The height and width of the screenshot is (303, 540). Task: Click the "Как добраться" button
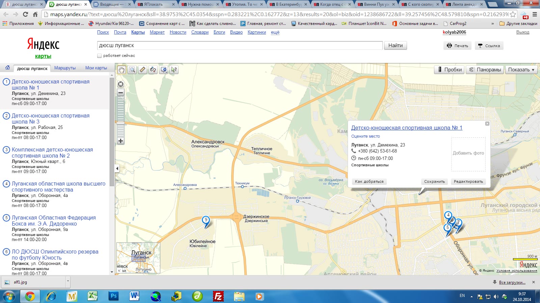[x=369, y=181]
